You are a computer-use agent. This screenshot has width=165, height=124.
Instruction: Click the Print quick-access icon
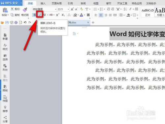coord(16,23)
